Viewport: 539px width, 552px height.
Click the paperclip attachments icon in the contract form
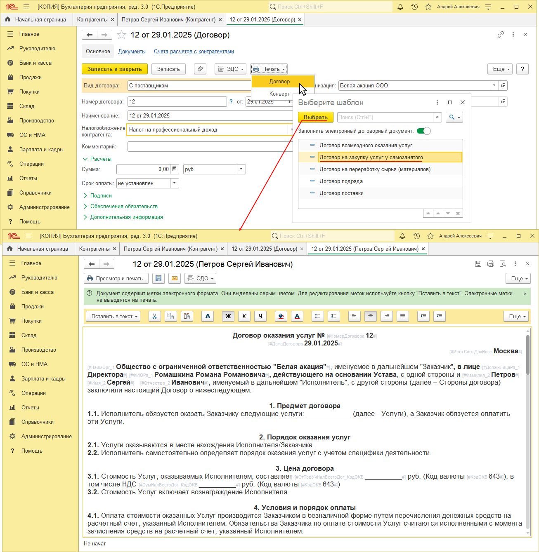click(x=200, y=69)
